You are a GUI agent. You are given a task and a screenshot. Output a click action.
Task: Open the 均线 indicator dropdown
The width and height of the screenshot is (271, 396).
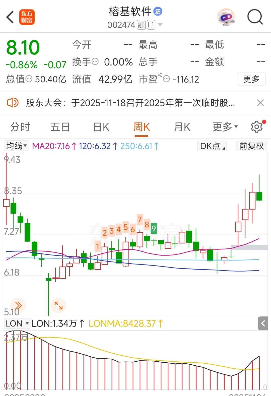[x=17, y=146]
